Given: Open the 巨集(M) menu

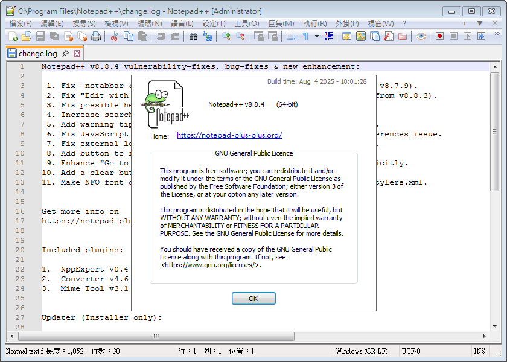Looking at the screenshot, I should [281, 24].
